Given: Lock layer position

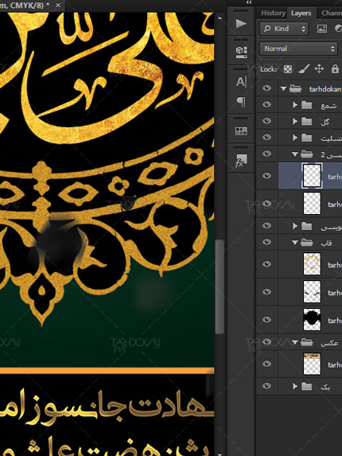Looking at the screenshot, I should pos(319,69).
